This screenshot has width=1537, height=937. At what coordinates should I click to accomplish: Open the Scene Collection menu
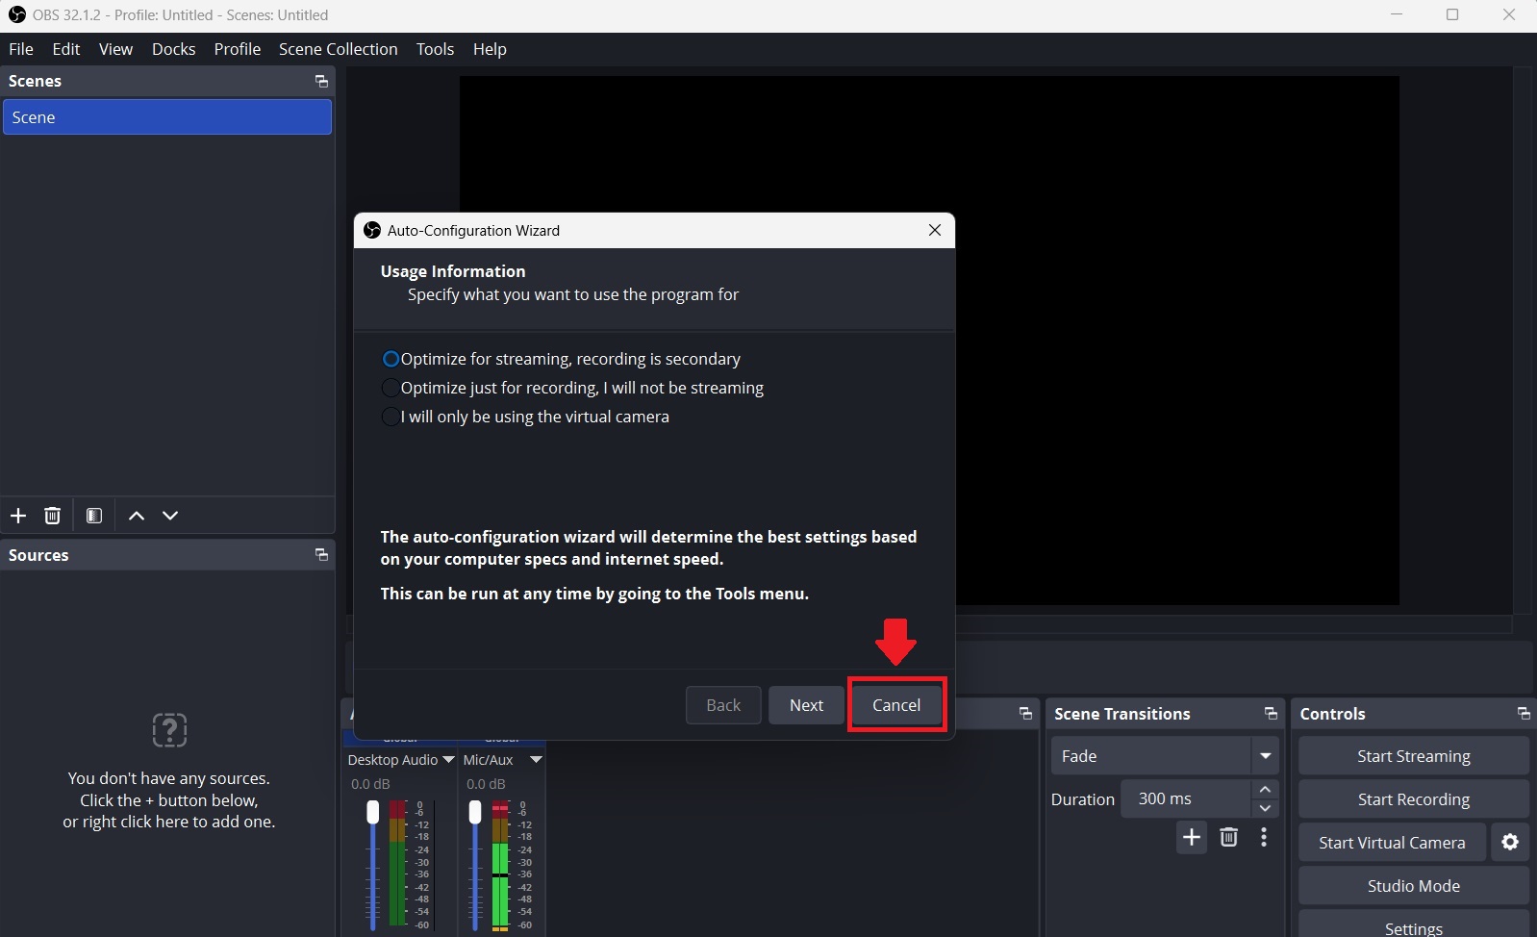point(338,49)
